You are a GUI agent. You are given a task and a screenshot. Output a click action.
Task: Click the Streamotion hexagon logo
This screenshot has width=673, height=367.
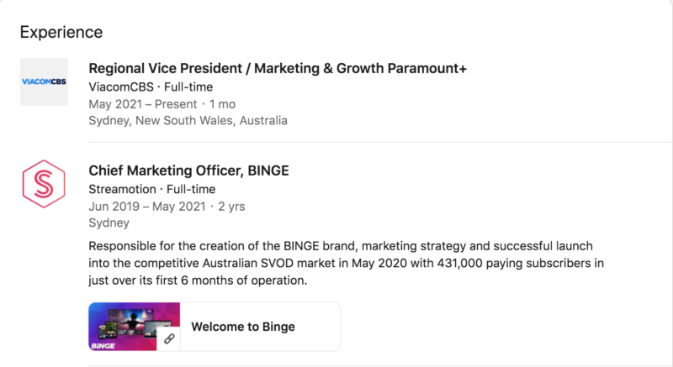44,182
